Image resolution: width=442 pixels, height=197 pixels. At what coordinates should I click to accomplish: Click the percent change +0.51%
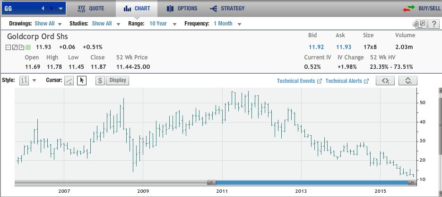93,47
